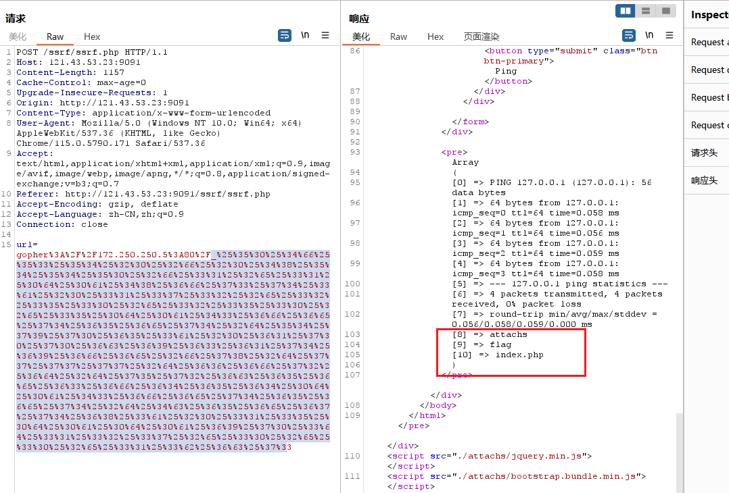Click the bootstrap.bundle.min.js script tag line

517,477
